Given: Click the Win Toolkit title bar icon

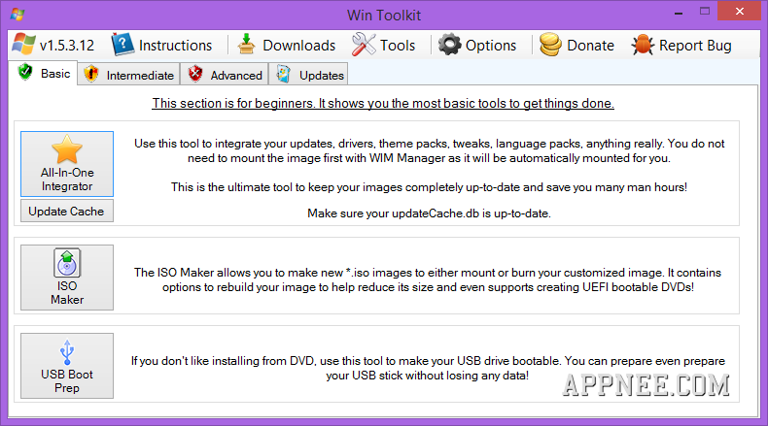Looking at the screenshot, I should (x=17, y=15).
